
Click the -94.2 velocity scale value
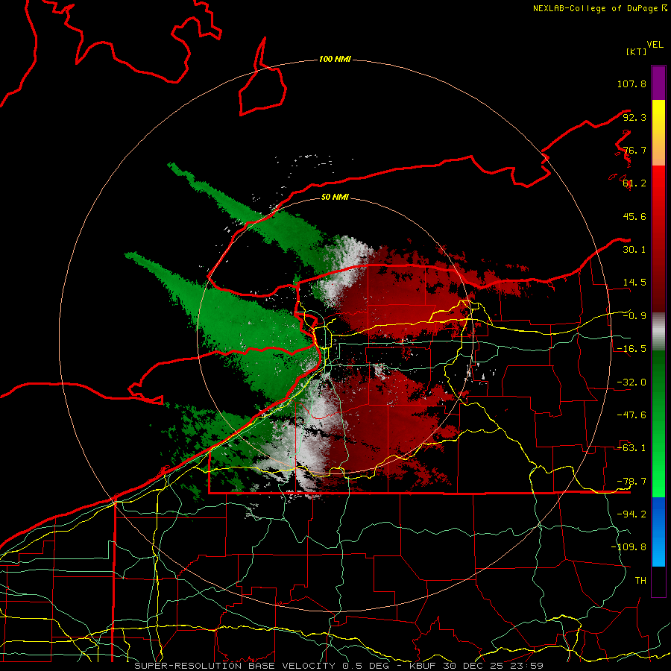click(x=631, y=514)
